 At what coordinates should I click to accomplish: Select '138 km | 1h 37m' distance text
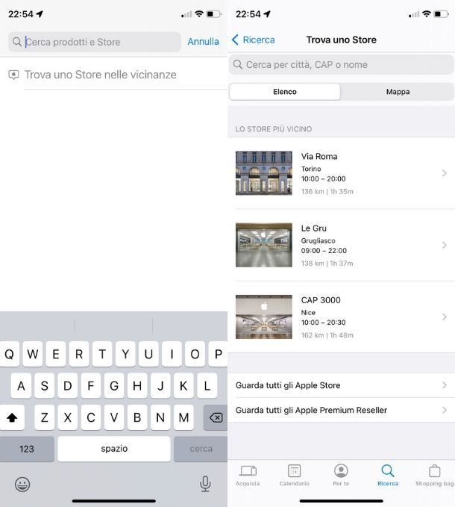coord(327,263)
